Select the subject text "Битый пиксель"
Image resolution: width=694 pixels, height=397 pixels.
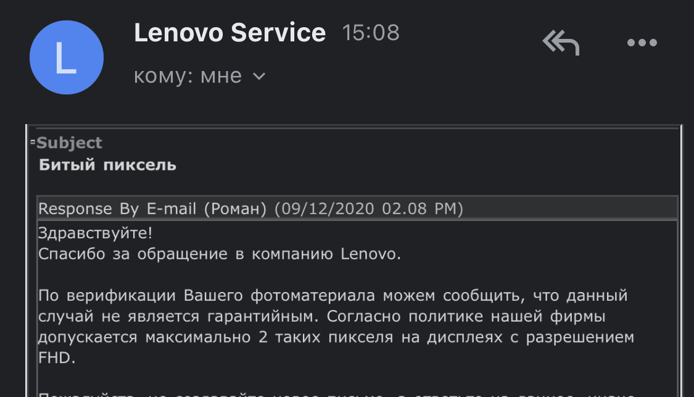[x=107, y=165]
